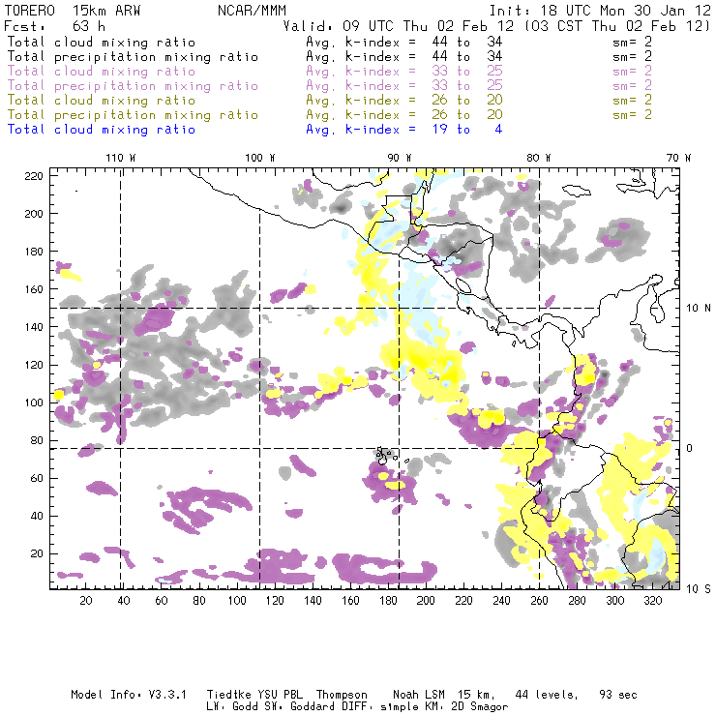Select the '100' tick on the horizontal axis
Image resolution: width=716 pixels, height=716 pixels.
[x=237, y=601]
